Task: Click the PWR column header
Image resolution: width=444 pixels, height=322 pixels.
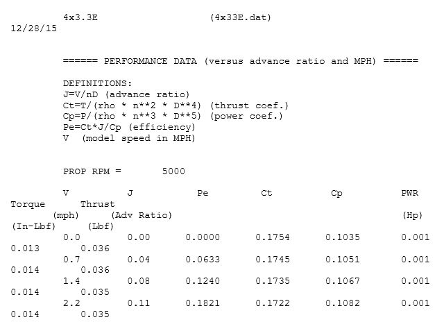Action: point(409,193)
